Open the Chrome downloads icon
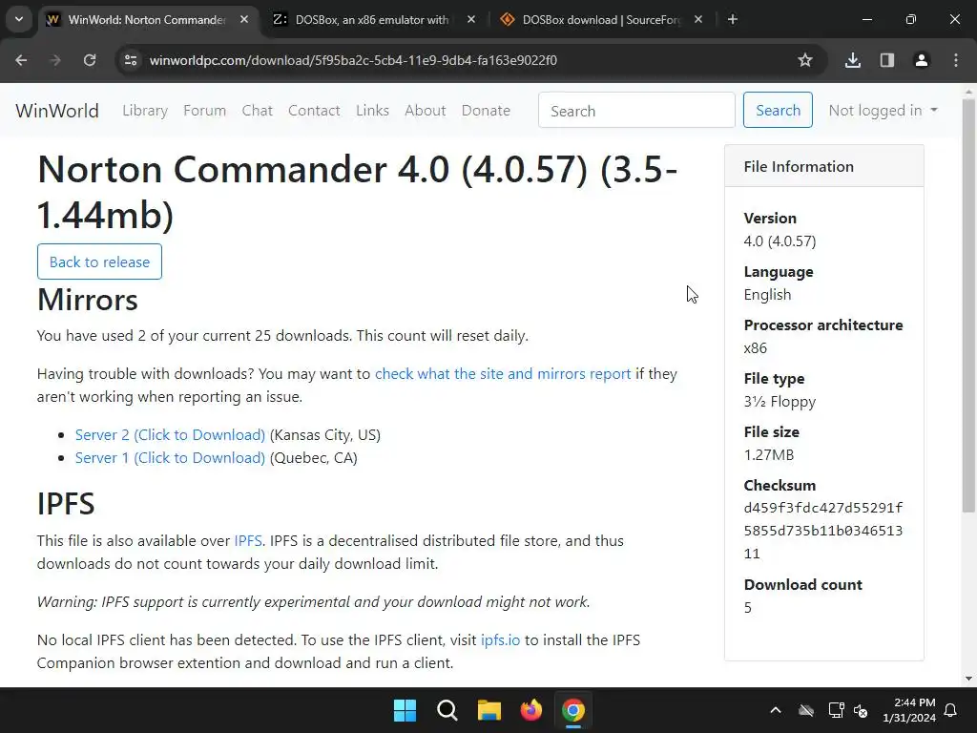Screen dimensions: 977x733 [852, 60]
